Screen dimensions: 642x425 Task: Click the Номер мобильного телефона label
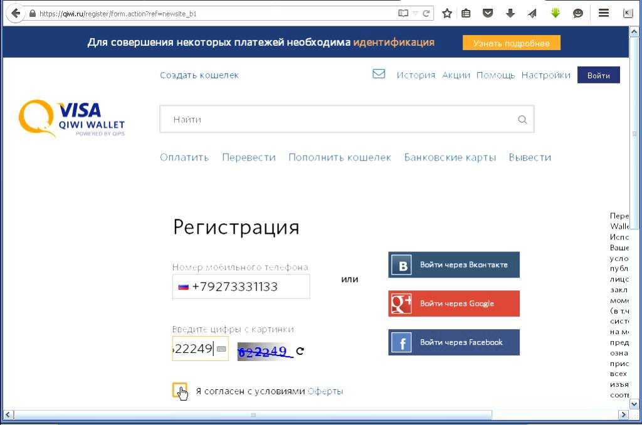[x=240, y=267]
